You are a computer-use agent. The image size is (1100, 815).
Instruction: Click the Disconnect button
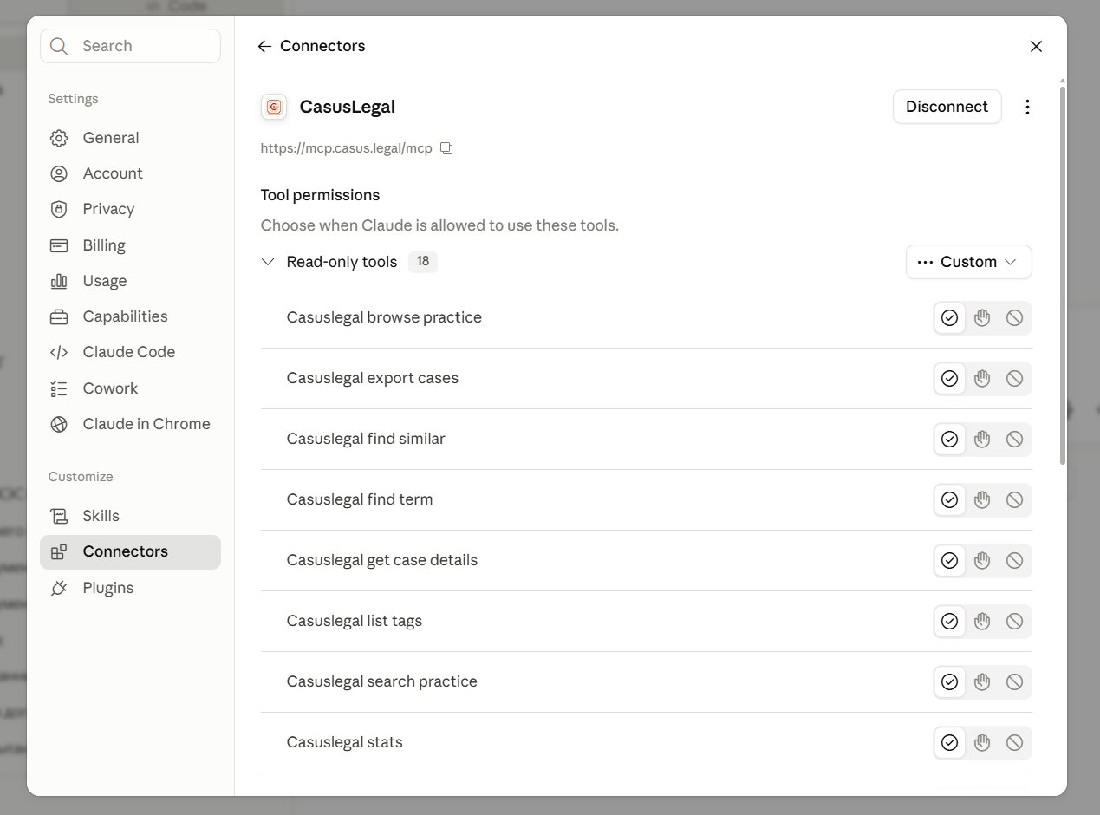(947, 107)
